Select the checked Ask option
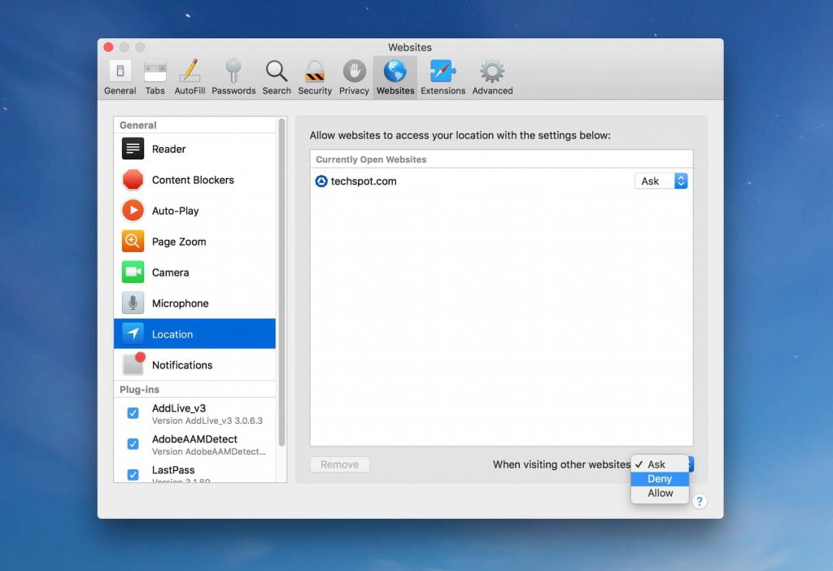Image resolution: width=833 pixels, height=571 pixels. click(657, 464)
